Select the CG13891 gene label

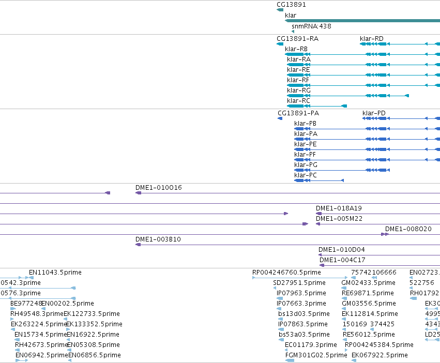291,5
